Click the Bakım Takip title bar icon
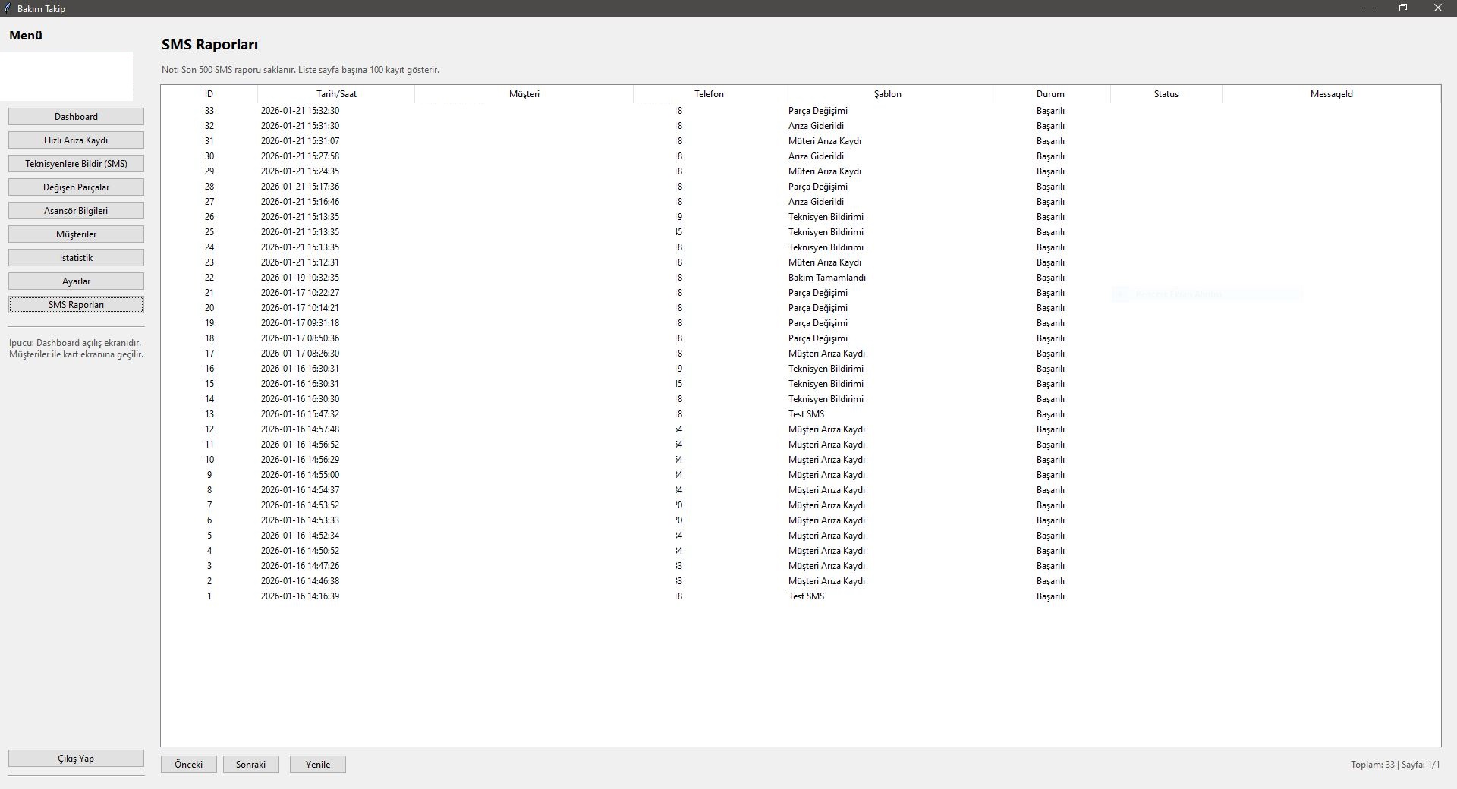This screenshot has width=1457, height=789. 8,8
